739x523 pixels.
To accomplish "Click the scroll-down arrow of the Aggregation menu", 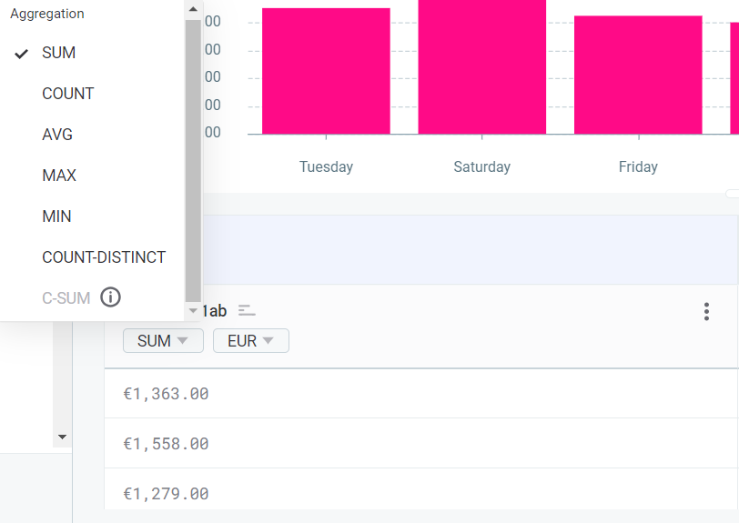I will click(x=193, y=311).
